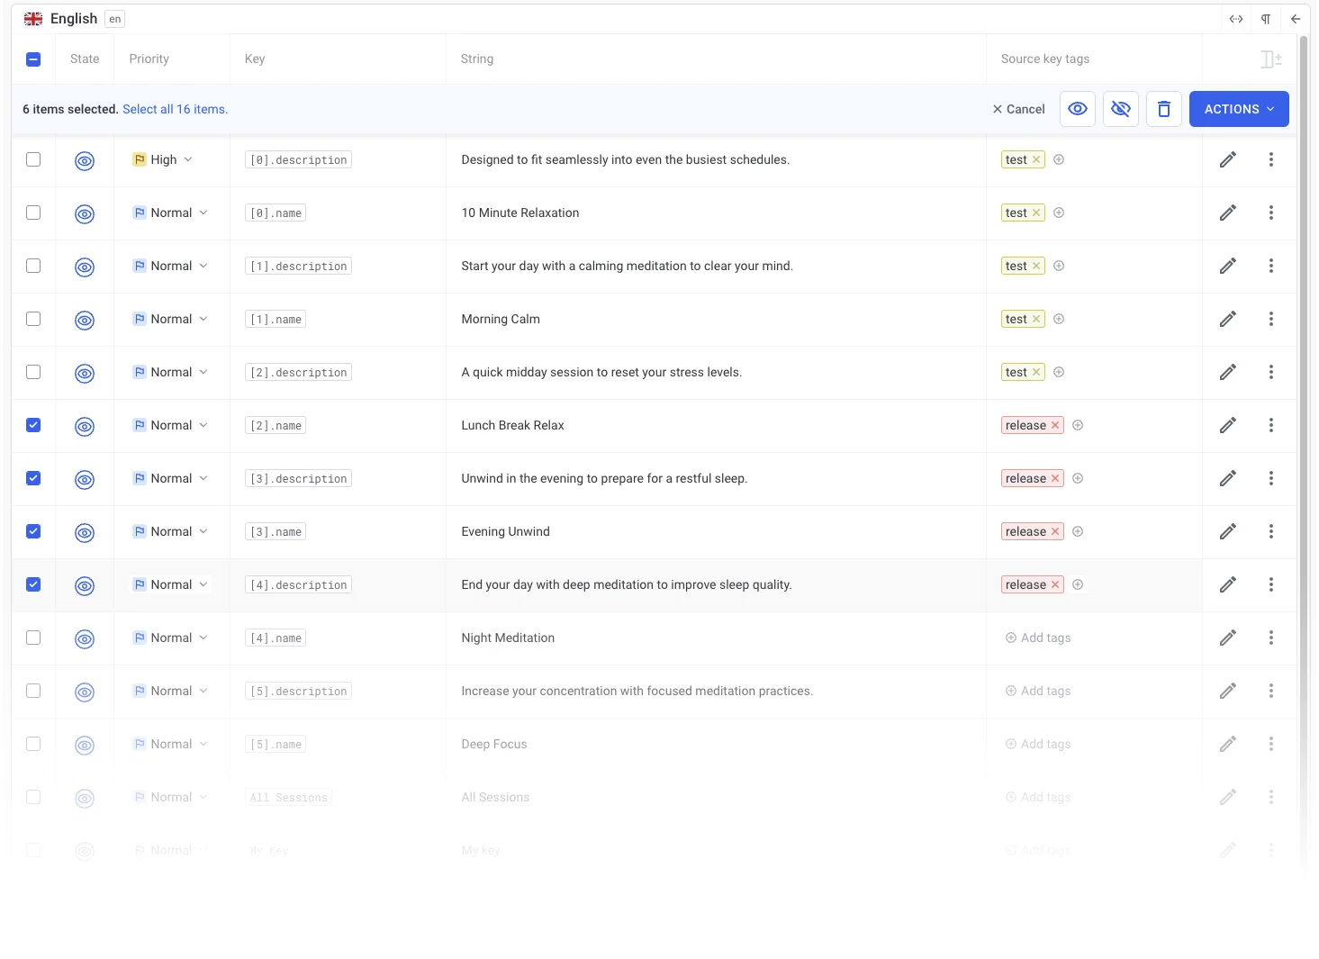Click the Priority column header

149,59
